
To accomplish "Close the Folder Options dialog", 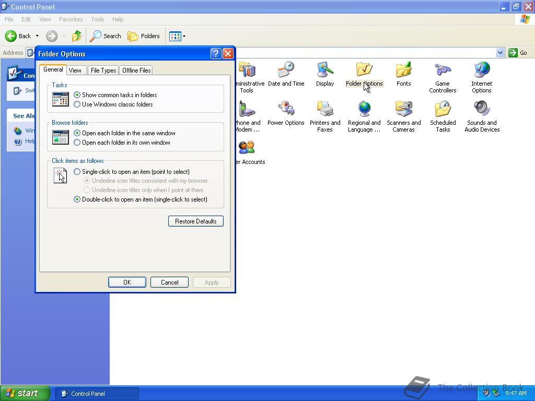I will pyautogui.click(x=228, y=54).
